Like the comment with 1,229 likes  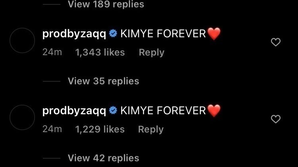pos(276,119)
